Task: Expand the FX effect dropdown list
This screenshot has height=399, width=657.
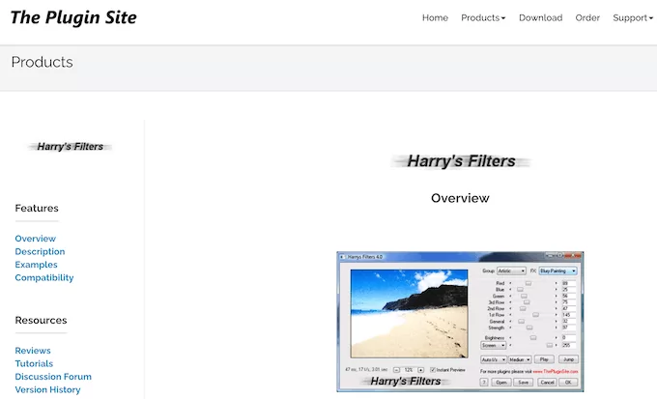Action: point(558,271)
